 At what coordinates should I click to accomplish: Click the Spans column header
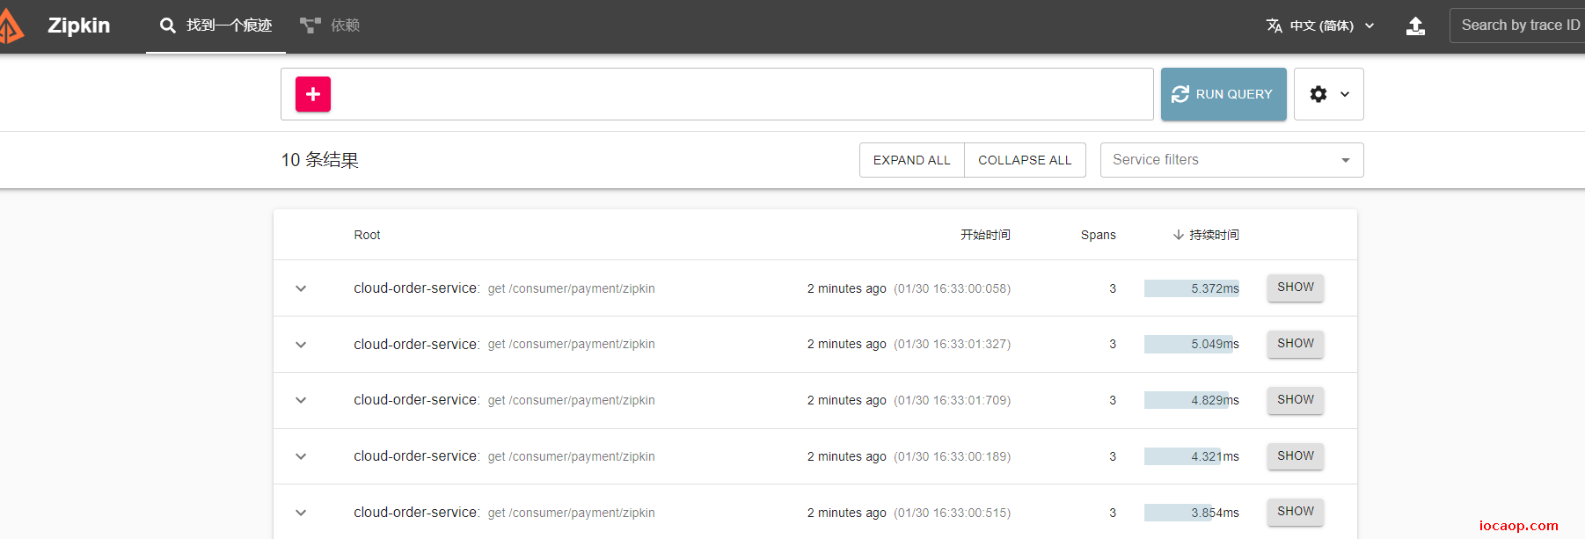(x=1098, y=235)
